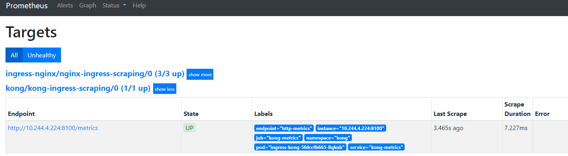Click the pod="ingress-kong-5fdccfb665-8qknb" label

click(x=300, y=147)
